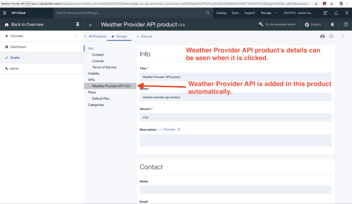The height and width of the screenshot is (204, 352).
Task: Open the vertical three-dot more options menu
Action: pos(343,36)
